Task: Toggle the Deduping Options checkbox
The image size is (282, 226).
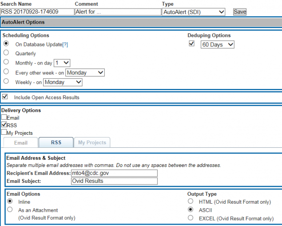Action: [x=192, y=44]
